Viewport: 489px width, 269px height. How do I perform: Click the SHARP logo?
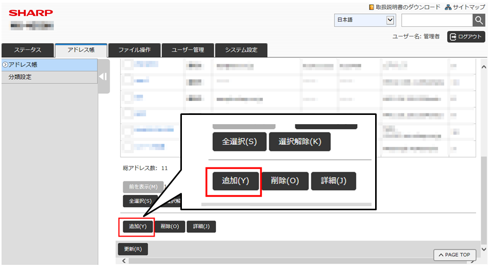[31, 13]
